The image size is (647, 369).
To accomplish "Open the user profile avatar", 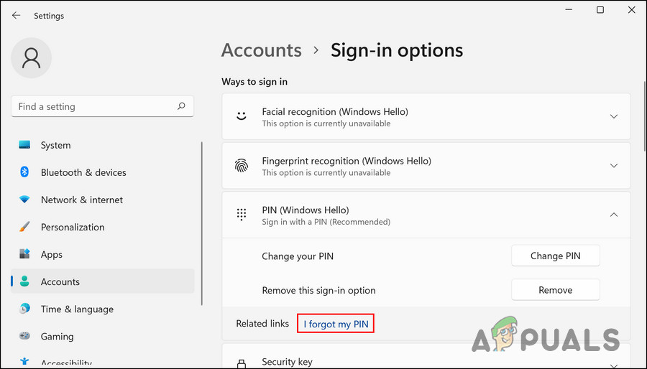I will click(x=32, y=58).
